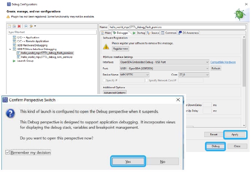
Task: Select the Launch Group item
Action: click(25, 61)
